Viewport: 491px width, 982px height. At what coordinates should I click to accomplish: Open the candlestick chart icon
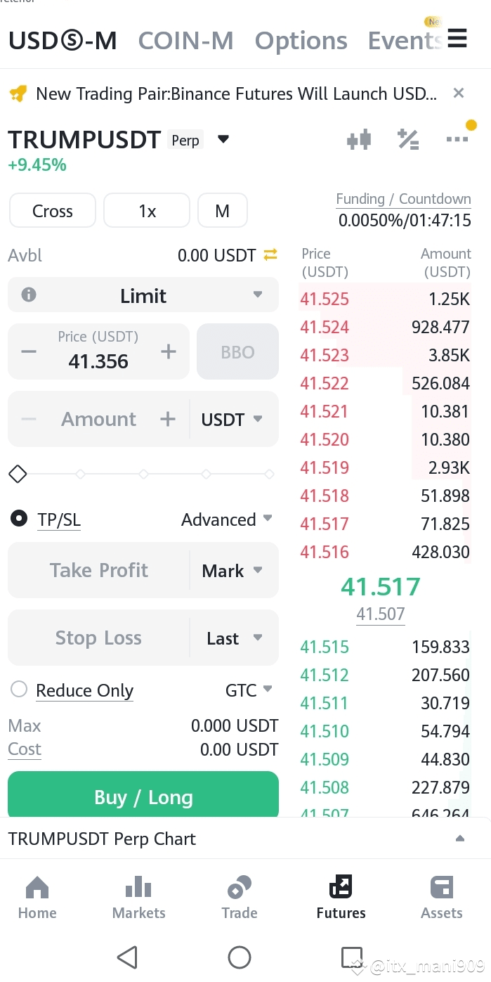click(x=359, y=139)
